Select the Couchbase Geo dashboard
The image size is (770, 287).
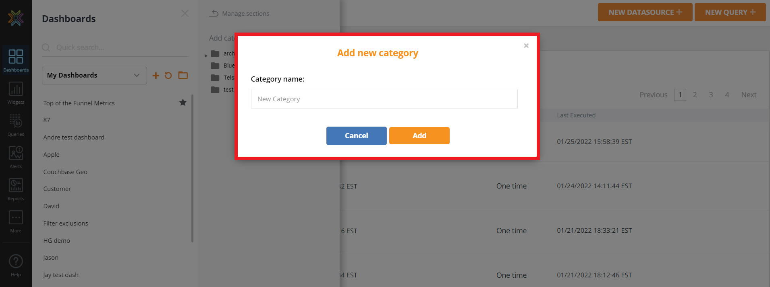[65, 172]
